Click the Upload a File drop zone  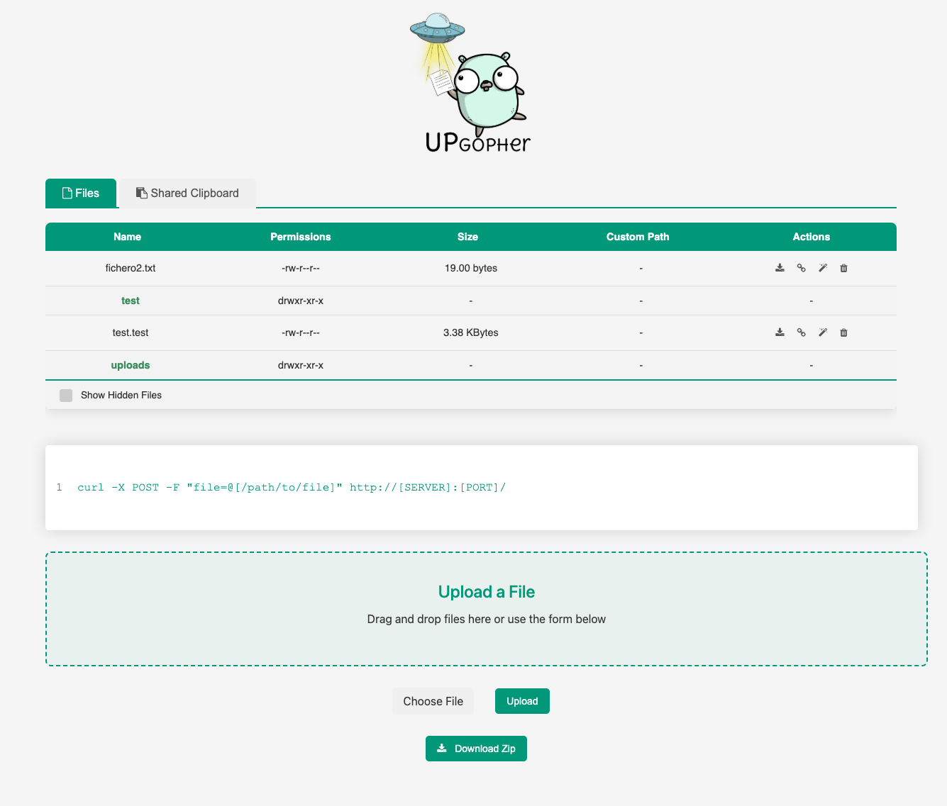(486, 609)
